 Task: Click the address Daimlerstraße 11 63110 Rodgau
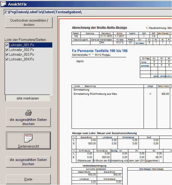[91, 55]
